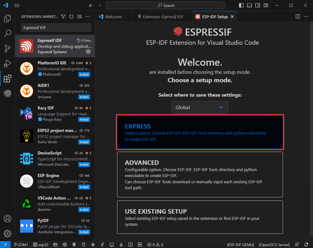The width and height of the screenshot is (313, 248).
Task: Open the ESP-IDF Explorer activity bar icon
Action: click(x=8, y=94)
